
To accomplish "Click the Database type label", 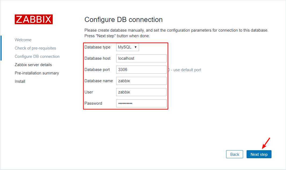I will pos(97,47).
